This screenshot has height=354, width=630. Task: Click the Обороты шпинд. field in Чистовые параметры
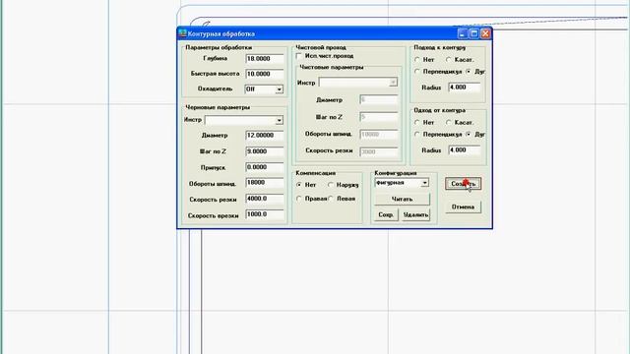coord(378,134)
